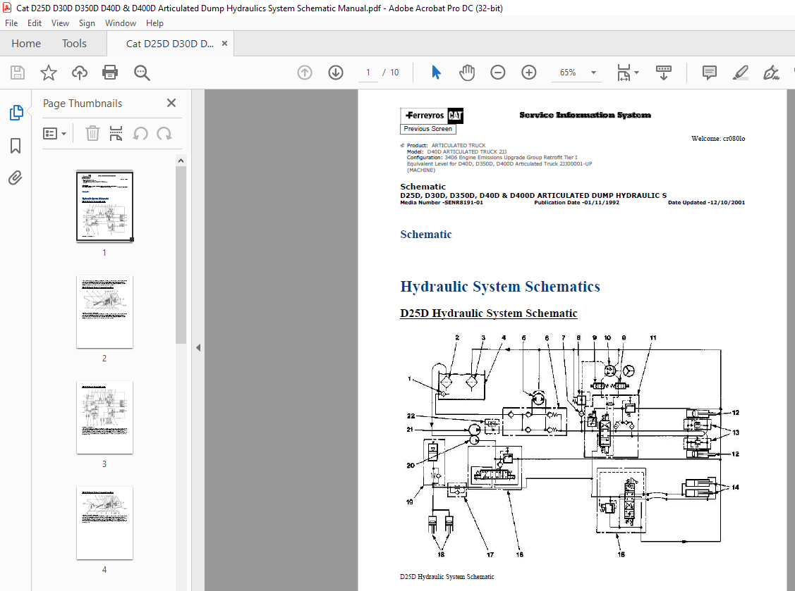
Task: Open the Sign document tool
Action: [x=771, y=73]
